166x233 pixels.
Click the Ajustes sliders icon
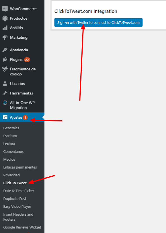pos(5,117)
